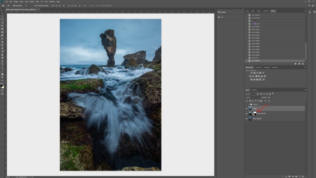
Task: Close the open document tab
Action: [x=39, y=9]
